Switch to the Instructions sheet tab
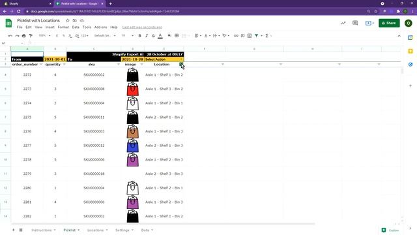The height and width of the screenshot is (235, 417). tap(44, 230)
